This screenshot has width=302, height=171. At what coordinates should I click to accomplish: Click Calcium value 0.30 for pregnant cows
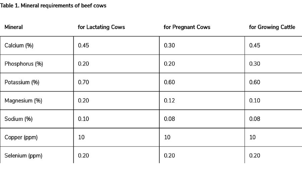pos(169,46)
